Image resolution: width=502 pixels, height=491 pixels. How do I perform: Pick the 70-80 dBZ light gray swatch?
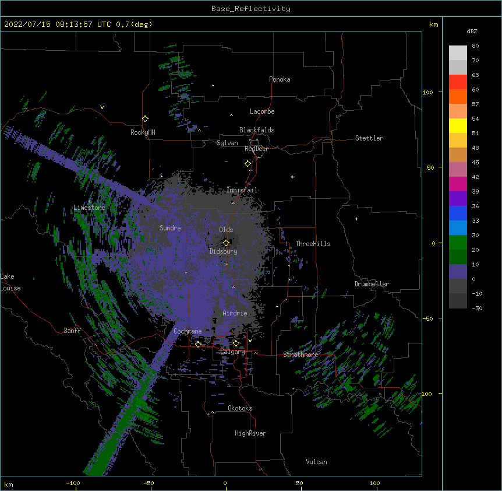coord(458,53)
